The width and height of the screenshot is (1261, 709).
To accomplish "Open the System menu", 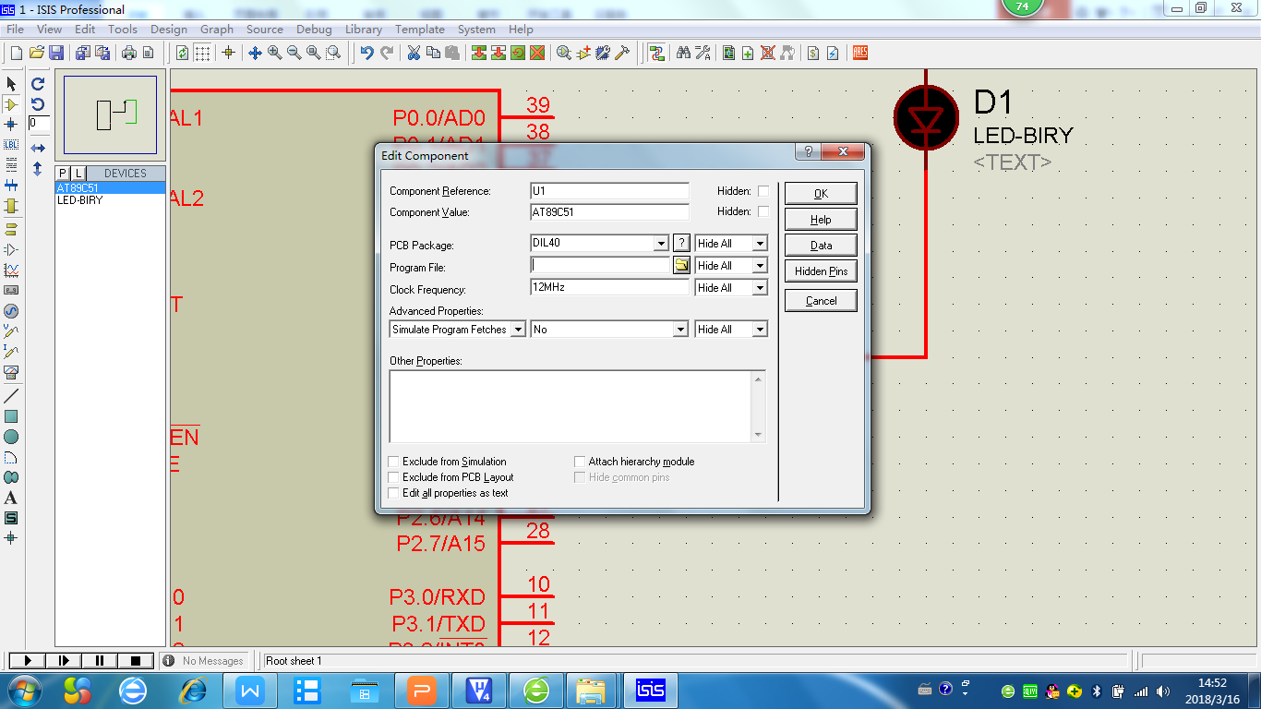I will coord(476,30).
